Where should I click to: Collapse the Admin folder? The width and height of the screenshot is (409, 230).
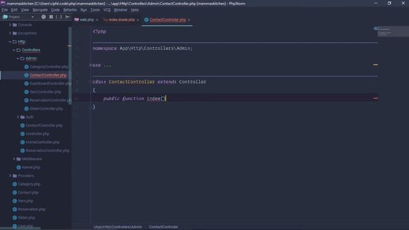(x=18, y=58)
